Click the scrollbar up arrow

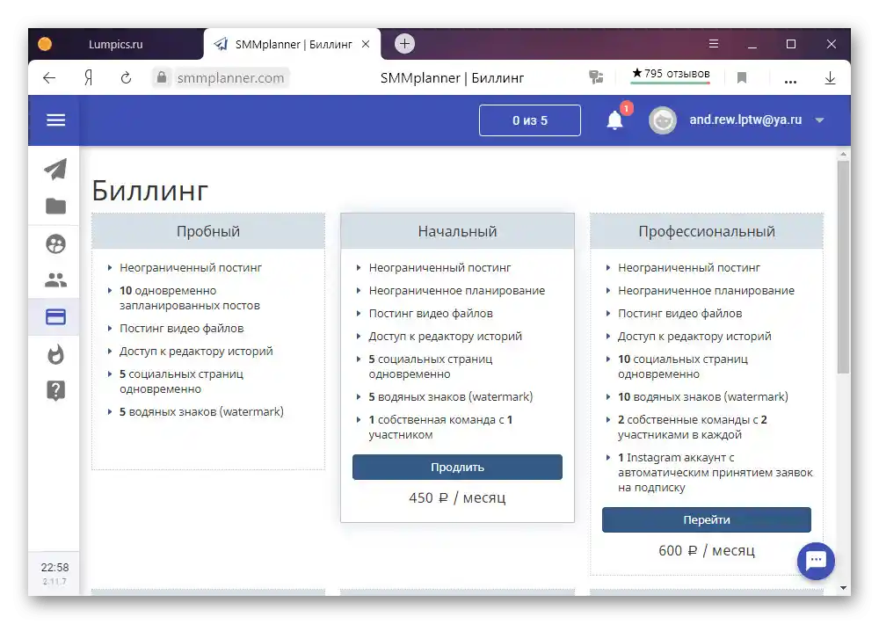pos(843,154)
